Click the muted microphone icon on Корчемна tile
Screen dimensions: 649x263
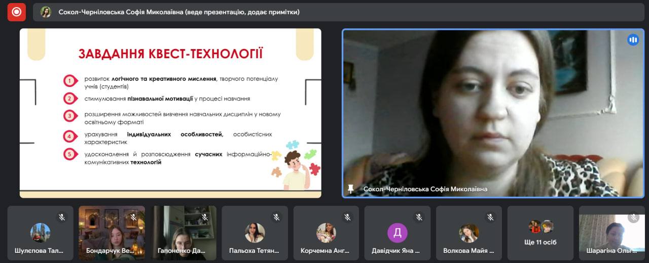pos(347,217)
